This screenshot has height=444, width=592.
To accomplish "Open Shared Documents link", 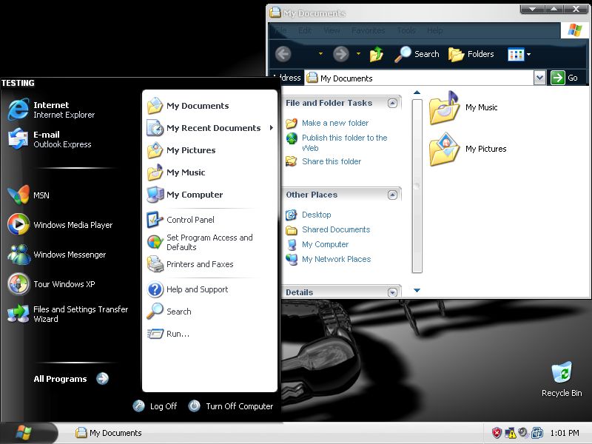I will coord(336,229).
